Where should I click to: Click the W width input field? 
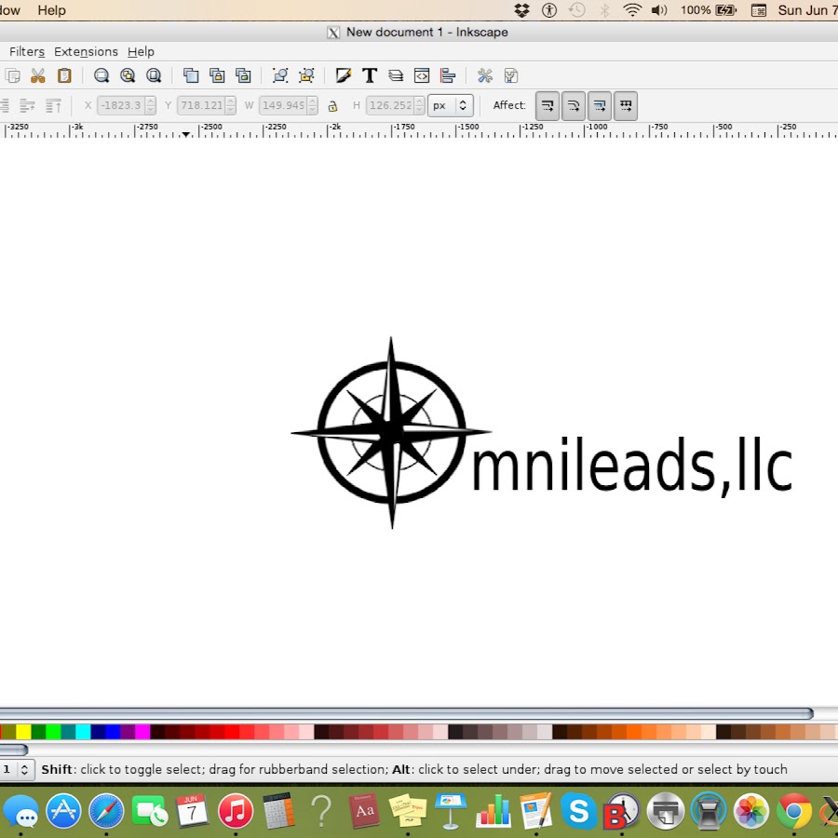(284, 105)
